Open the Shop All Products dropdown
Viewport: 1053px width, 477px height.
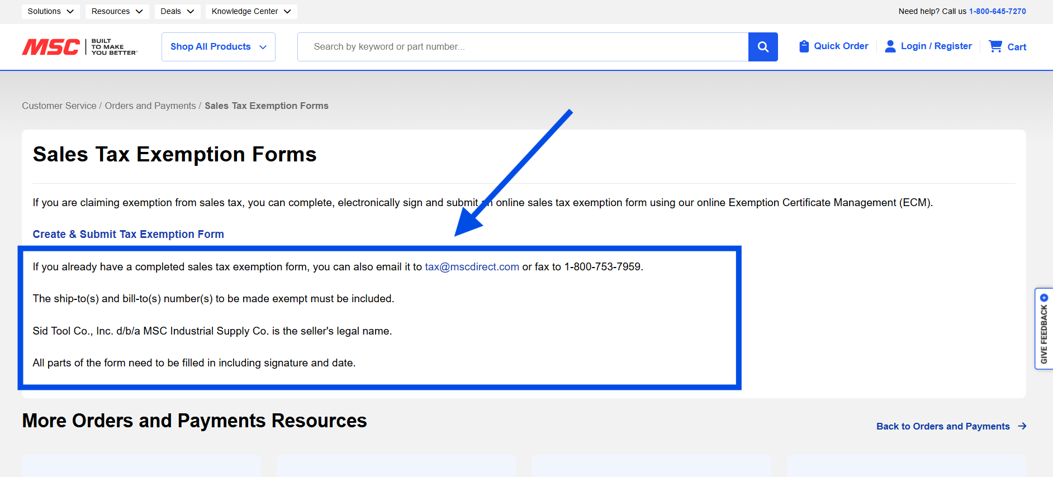point(219,47)
